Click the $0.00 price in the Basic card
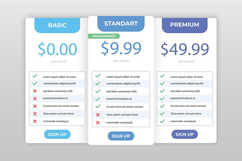 58,49
